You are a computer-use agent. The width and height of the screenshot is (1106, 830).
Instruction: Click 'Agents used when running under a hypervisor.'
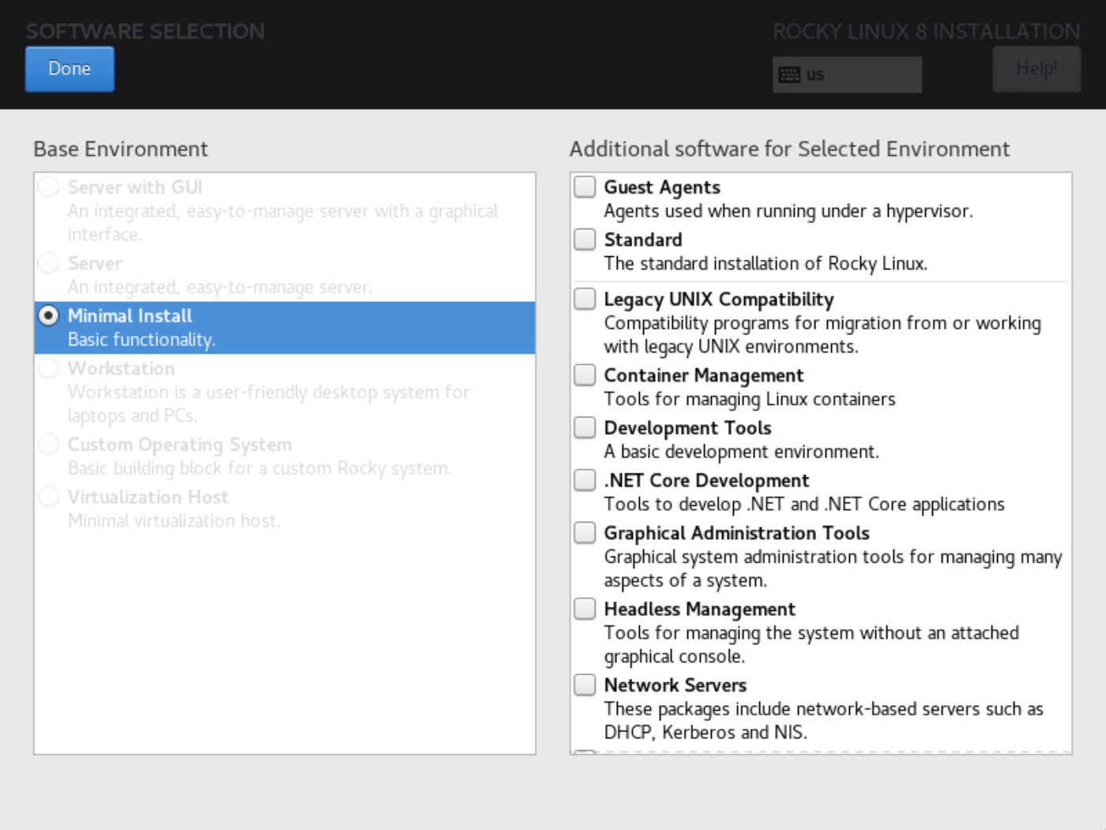pyautogui.click(x=788, y=211)
